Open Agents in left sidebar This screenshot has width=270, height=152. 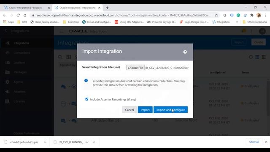(18, 82)
